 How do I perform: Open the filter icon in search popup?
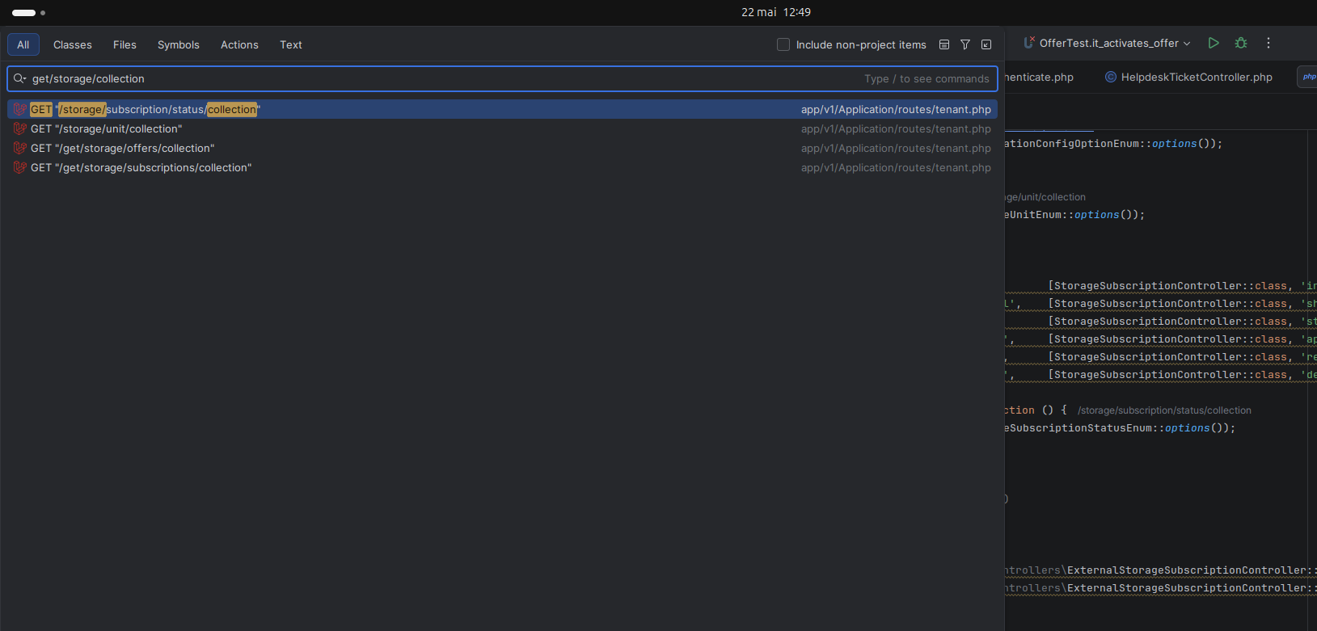[965, 44]
